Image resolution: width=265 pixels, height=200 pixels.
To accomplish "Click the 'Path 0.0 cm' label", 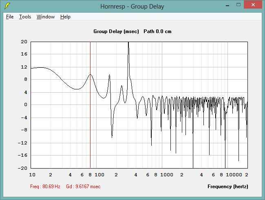I will click(157, 31).
